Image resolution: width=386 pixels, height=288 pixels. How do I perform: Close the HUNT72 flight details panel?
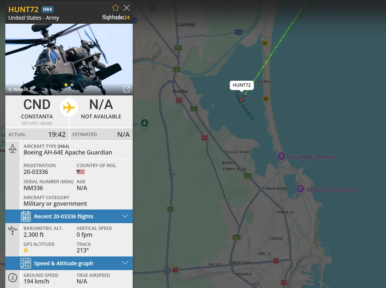127,8
